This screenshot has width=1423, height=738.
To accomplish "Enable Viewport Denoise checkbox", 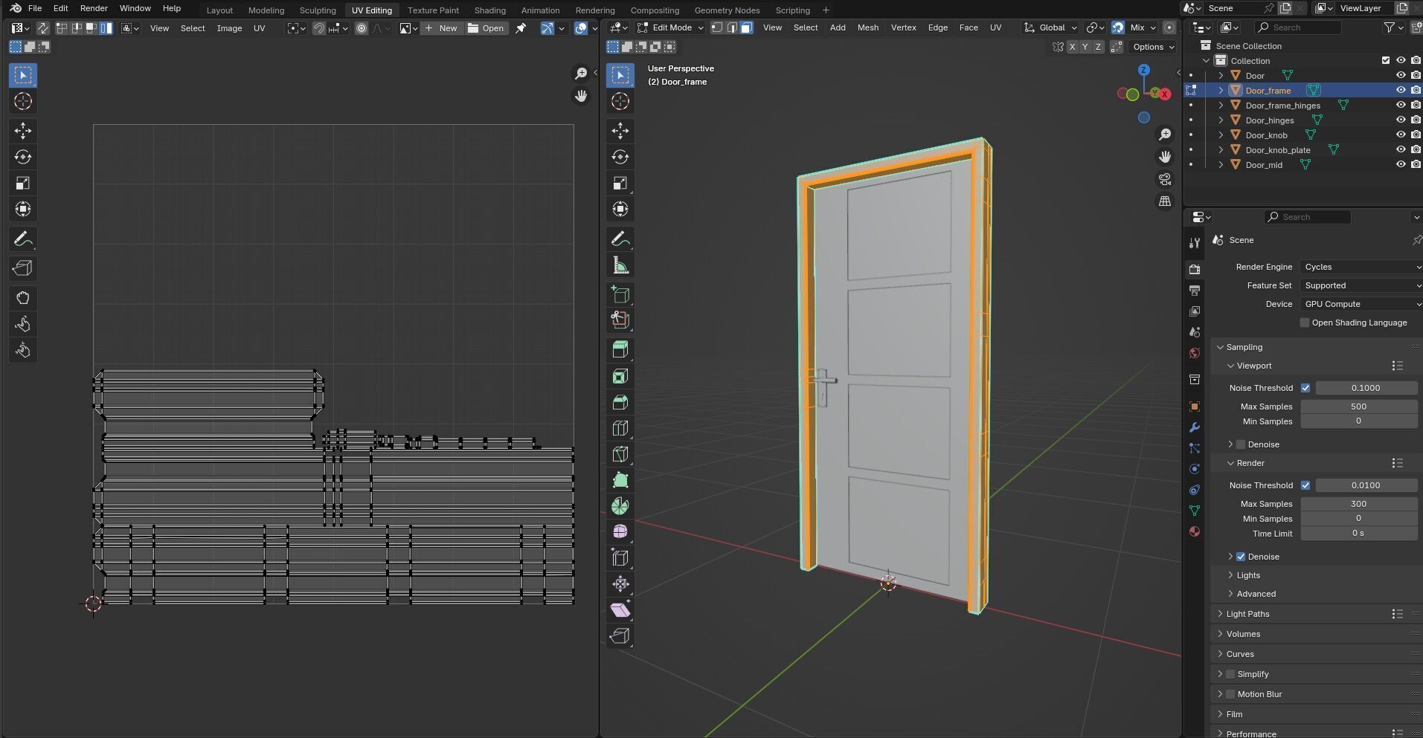I will [1241, 444].
